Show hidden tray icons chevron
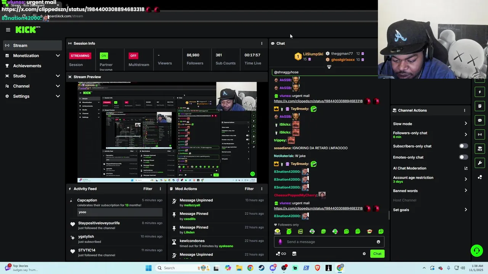 pyautogui.click(x=424, y=268)
